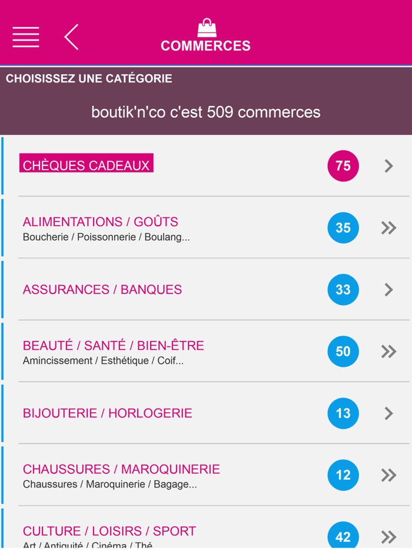Select the CHÈQUES CADEAUX category
The image size is (412, 550).
86,165
